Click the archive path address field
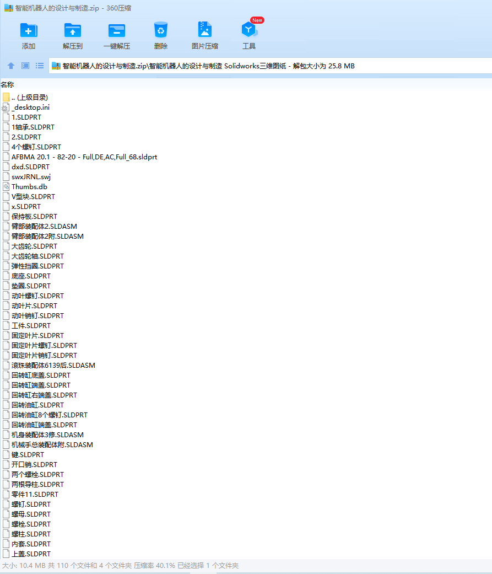Viewport: 492px width, 574px height. (x=270, y=66)
